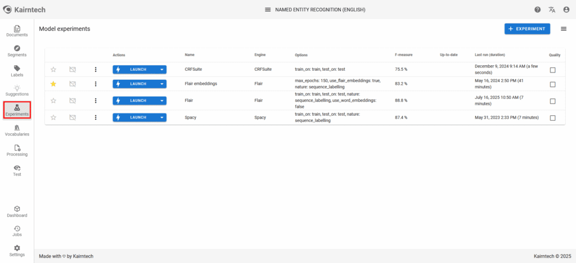Image resolution: width=576 pixels, height=263 pixels.
Task: Open the Vocabularies sidebar section
Action: [17, 130]
